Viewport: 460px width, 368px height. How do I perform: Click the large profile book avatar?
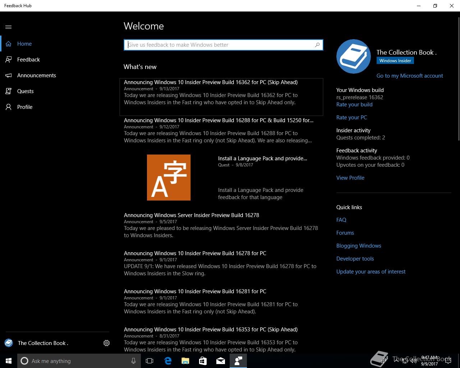(354, 56)
